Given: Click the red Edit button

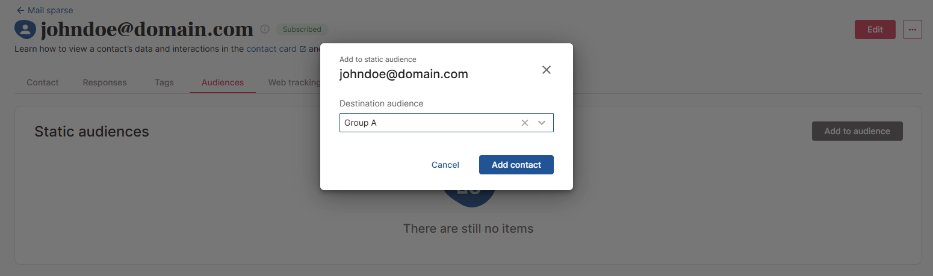Looking at the screenshot, I should click(x=875, y=29).
